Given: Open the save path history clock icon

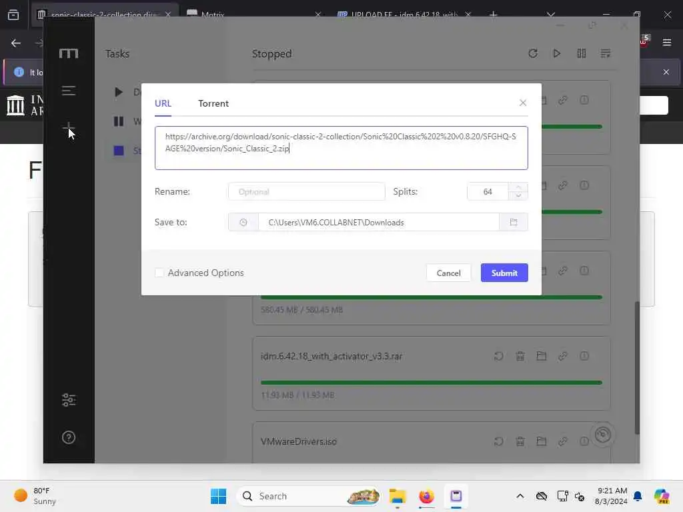Looking at the screenshot, I should tap(243, 222).
